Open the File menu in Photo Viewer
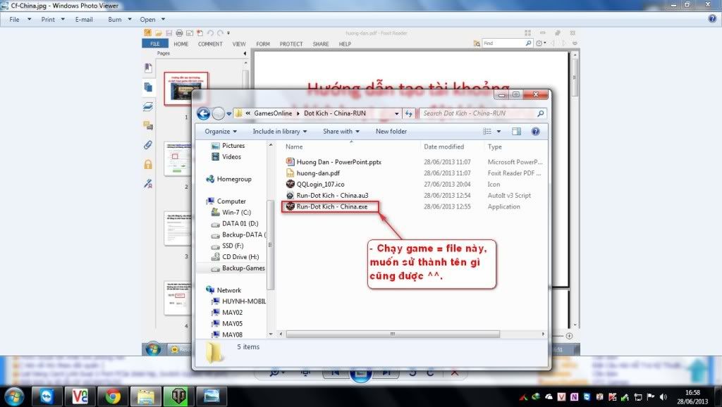The image size is (722, 407). tap(14, 20)
